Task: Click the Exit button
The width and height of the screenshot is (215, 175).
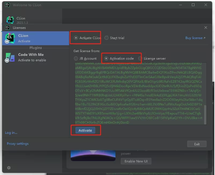Action: click(197, 144)
